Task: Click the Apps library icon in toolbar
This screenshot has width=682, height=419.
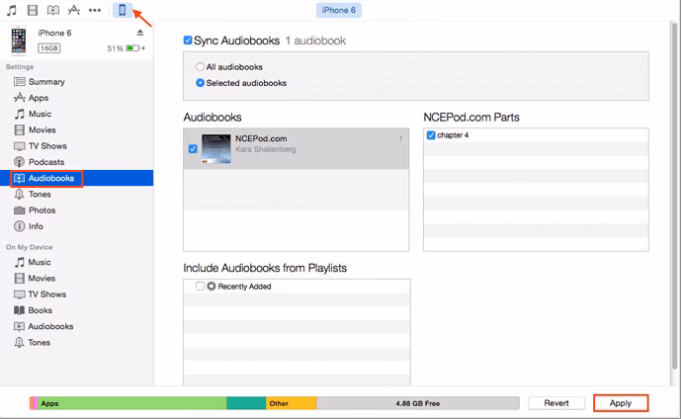Action: click(73, 10)
